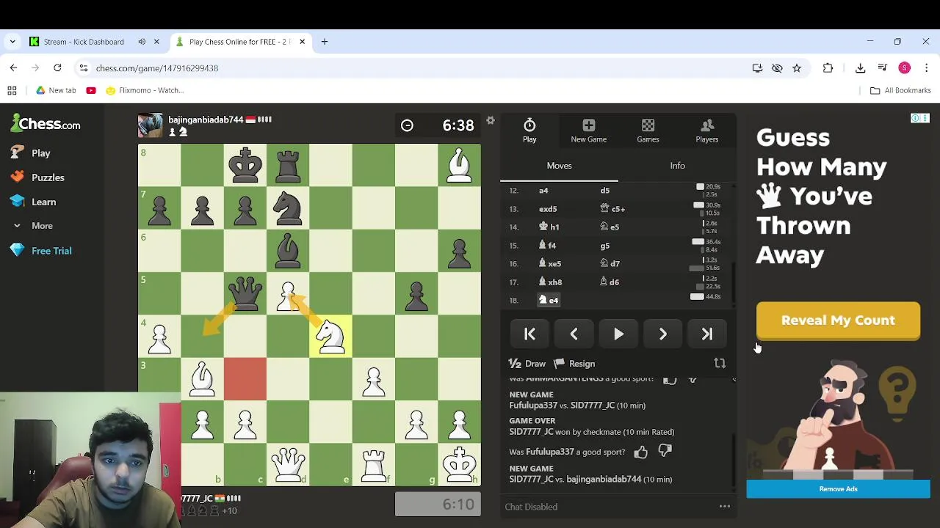Click the ad choices info icon
The width and height of the screenshot is (940, 528).
(x=916, y=118)
